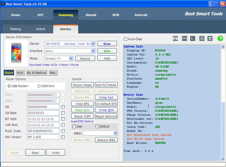Open the Interface dropdown

pos(93,51)
